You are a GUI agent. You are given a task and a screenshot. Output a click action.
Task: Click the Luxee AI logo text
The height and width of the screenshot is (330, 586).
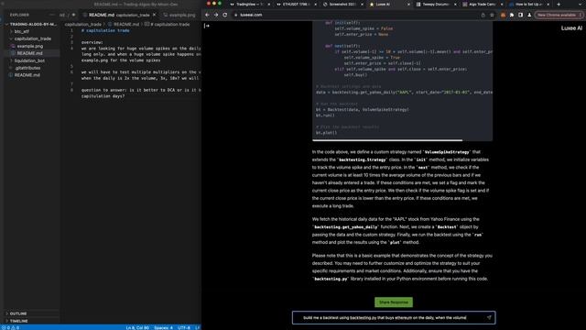pos(571,28)
